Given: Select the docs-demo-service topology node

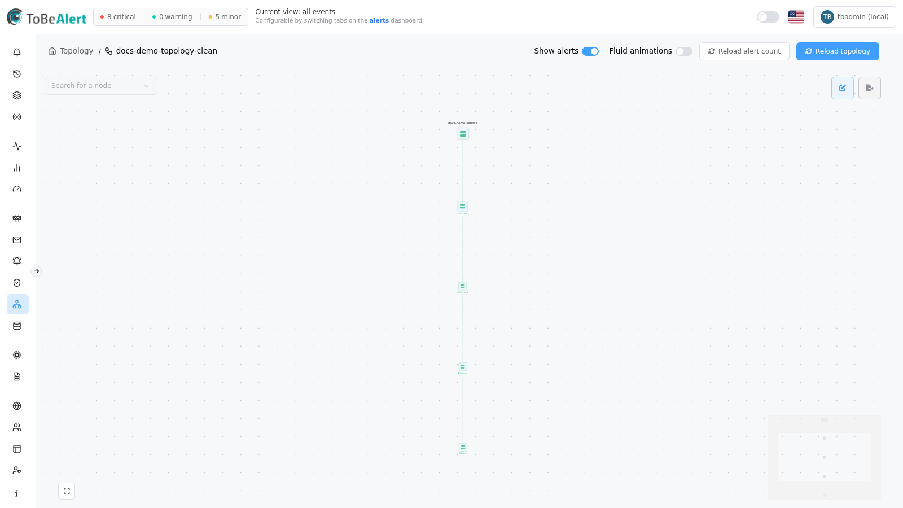Looking at the screenshot, I should (463, 134).
